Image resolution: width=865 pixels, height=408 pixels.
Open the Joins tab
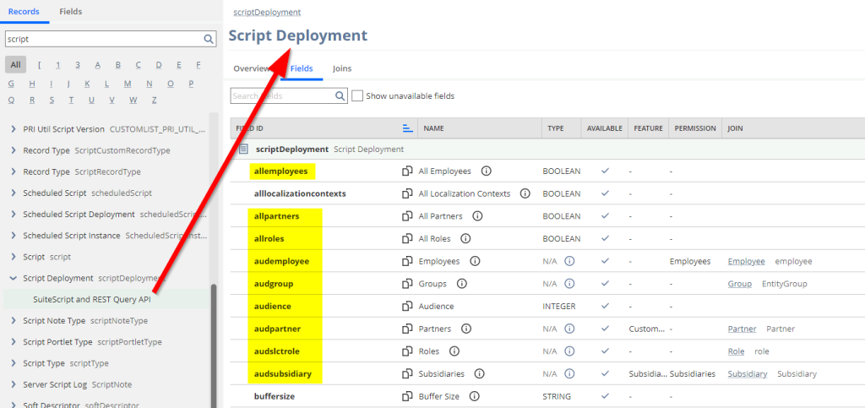[x=342, y=69]
